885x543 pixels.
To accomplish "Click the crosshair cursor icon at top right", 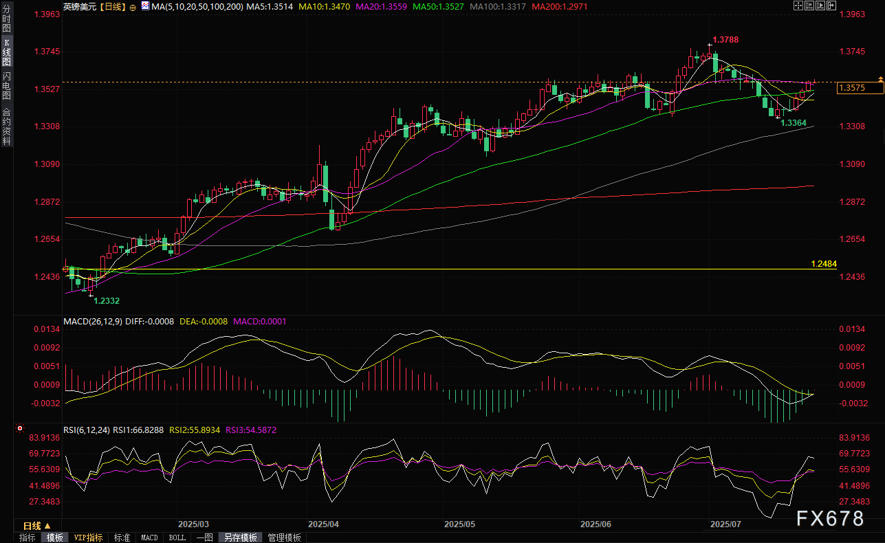I will pos(798,5).
